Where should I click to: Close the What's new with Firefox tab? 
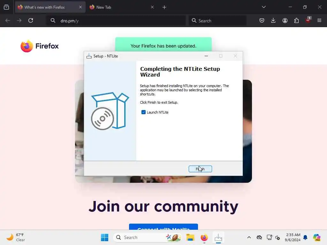(x=80, y=7)
